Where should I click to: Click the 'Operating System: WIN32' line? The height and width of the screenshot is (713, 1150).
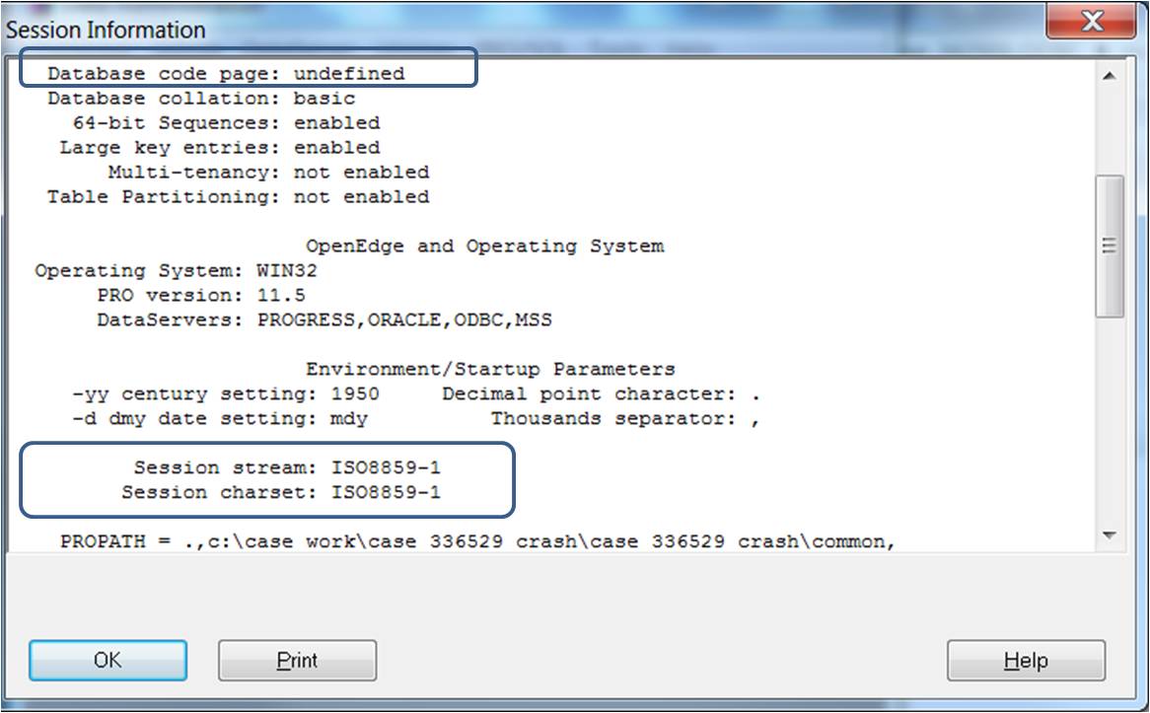[176, 270]
